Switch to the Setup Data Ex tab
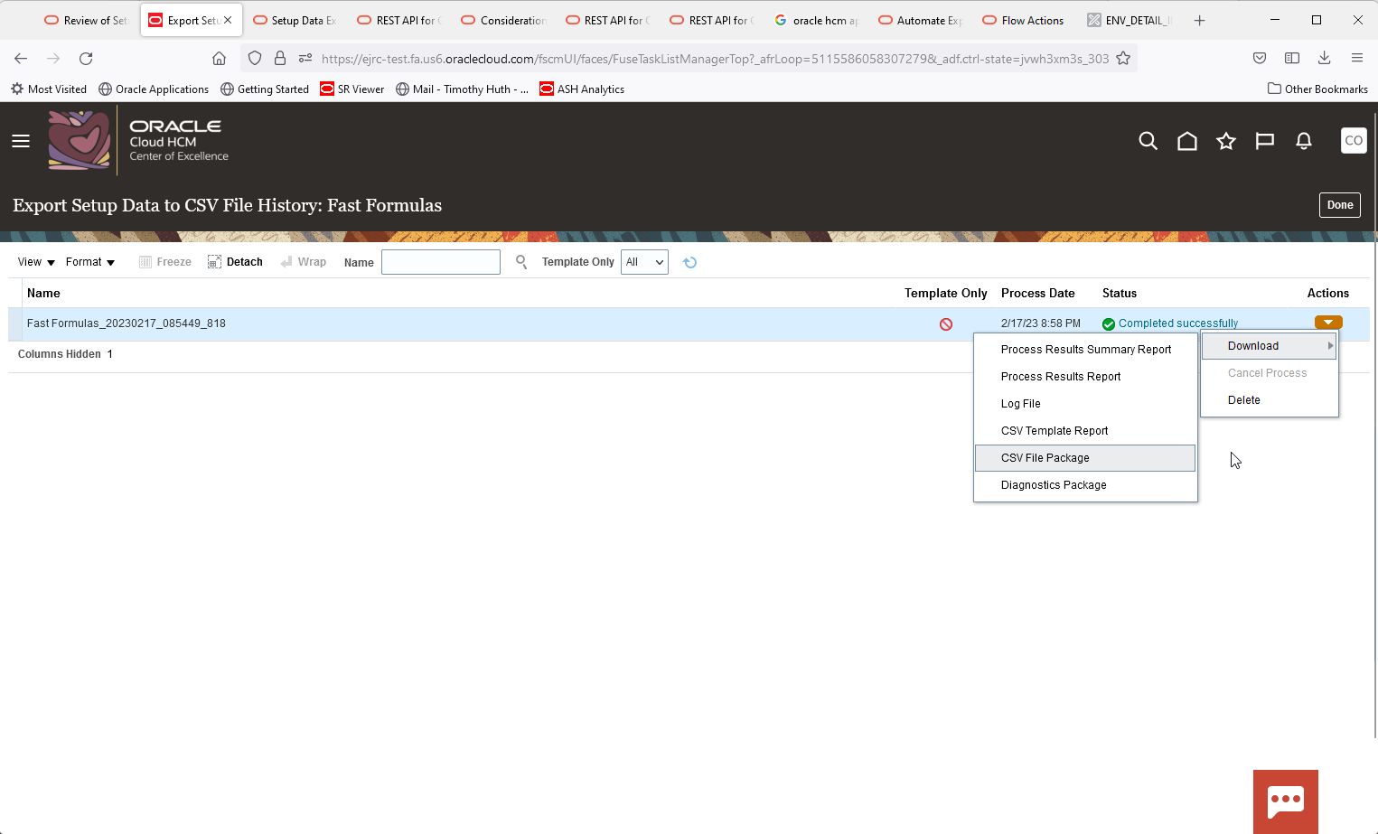Screen dimensions: 1378x834 tap(294, 20)
